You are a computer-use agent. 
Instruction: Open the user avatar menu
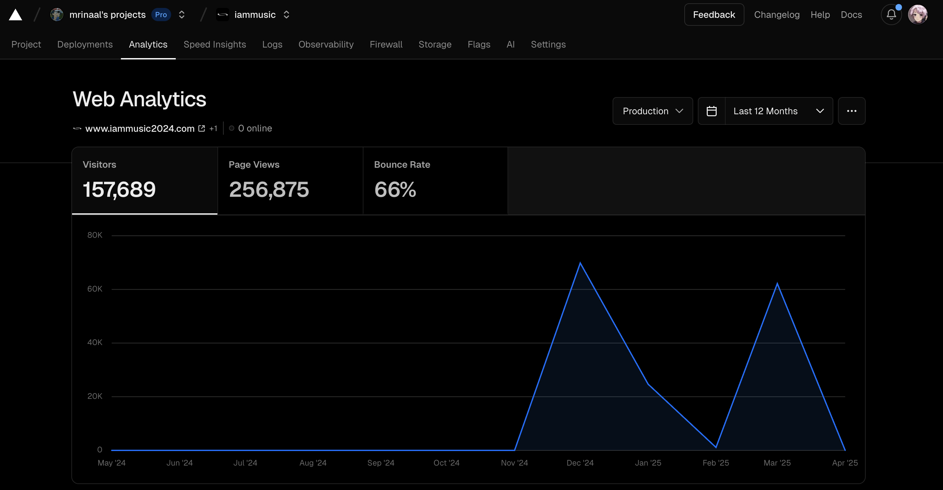tap(917, 15)
